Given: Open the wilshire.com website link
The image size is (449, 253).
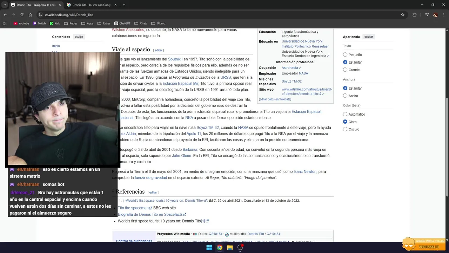Looking at the screenshot, I should [x=307, y=92].
